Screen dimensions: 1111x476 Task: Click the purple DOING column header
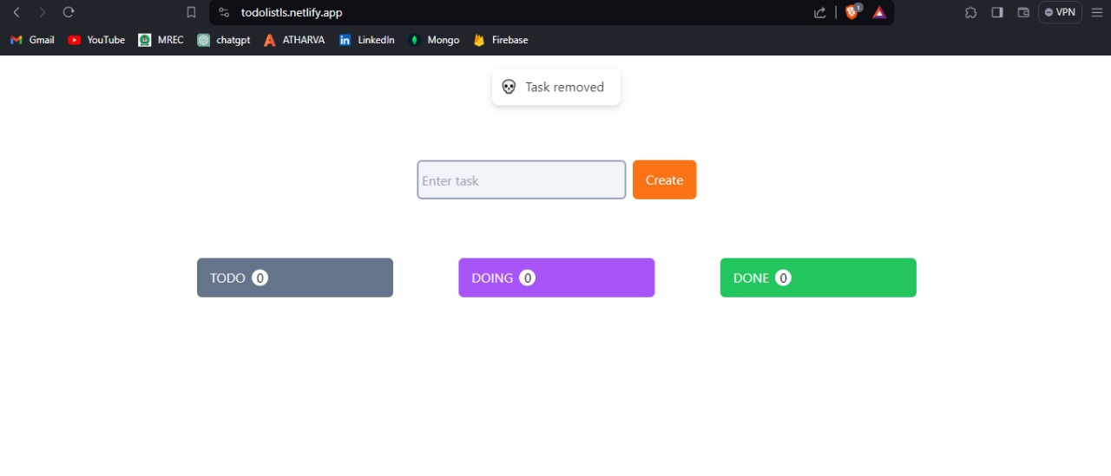(x=556, y=277)
